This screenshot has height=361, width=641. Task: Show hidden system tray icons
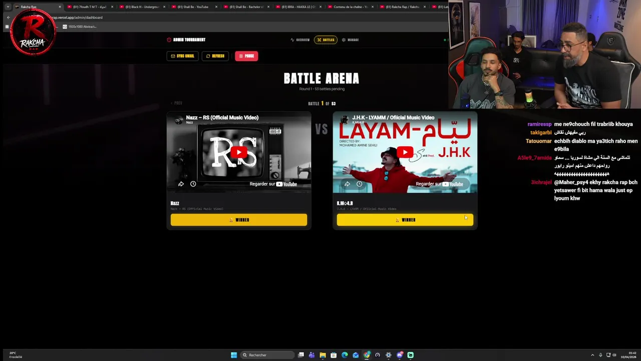point(592,355)
